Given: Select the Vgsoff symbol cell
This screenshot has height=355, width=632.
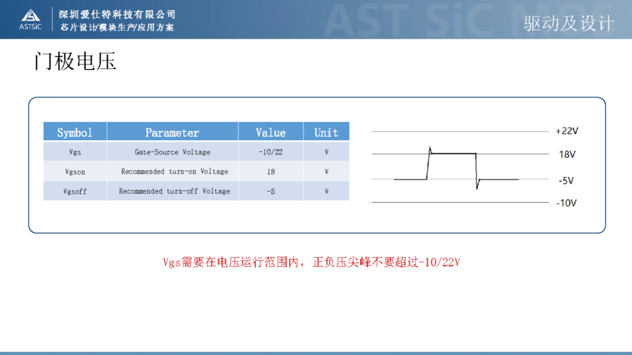Looking at the screenshot, I should [75, 191].
